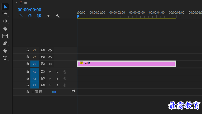Solo audio track A2

(x=58, y=78)
